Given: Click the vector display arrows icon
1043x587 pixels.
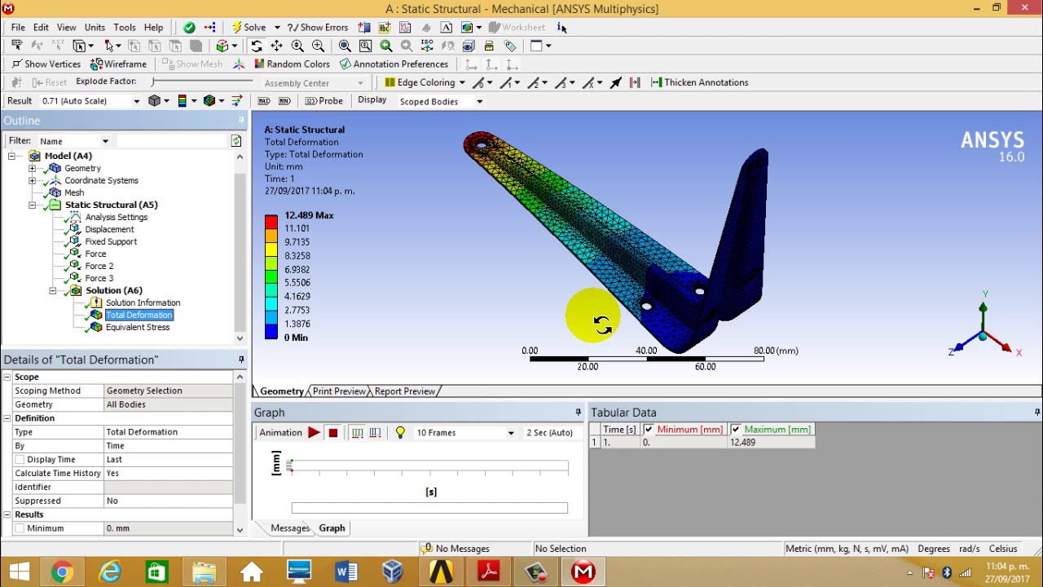Looking at the screenshot, I should 237,101.
